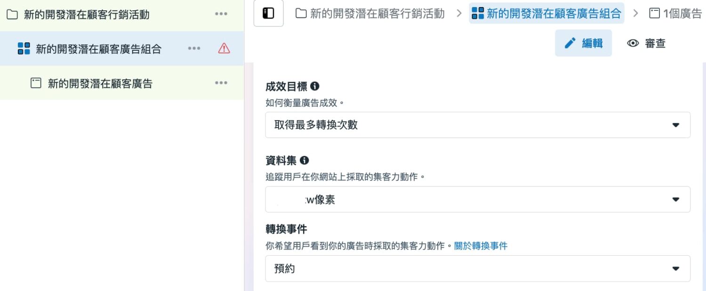Click the info icon next to 資料集
The width and height of the screenshot is (706, 291).
point(304,160)
